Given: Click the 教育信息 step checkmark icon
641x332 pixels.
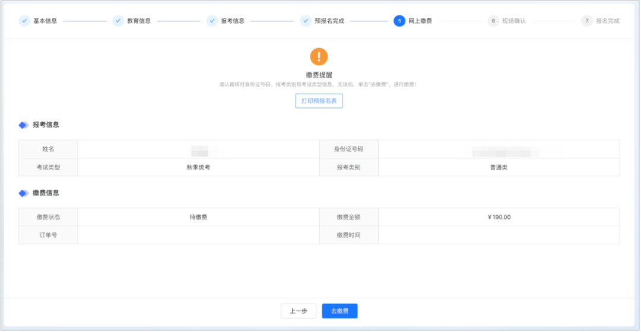Looking at the screenshot, I should point(118,21).
